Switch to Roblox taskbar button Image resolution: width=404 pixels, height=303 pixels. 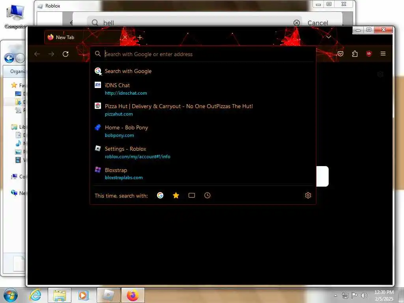(x=109, y=295)
